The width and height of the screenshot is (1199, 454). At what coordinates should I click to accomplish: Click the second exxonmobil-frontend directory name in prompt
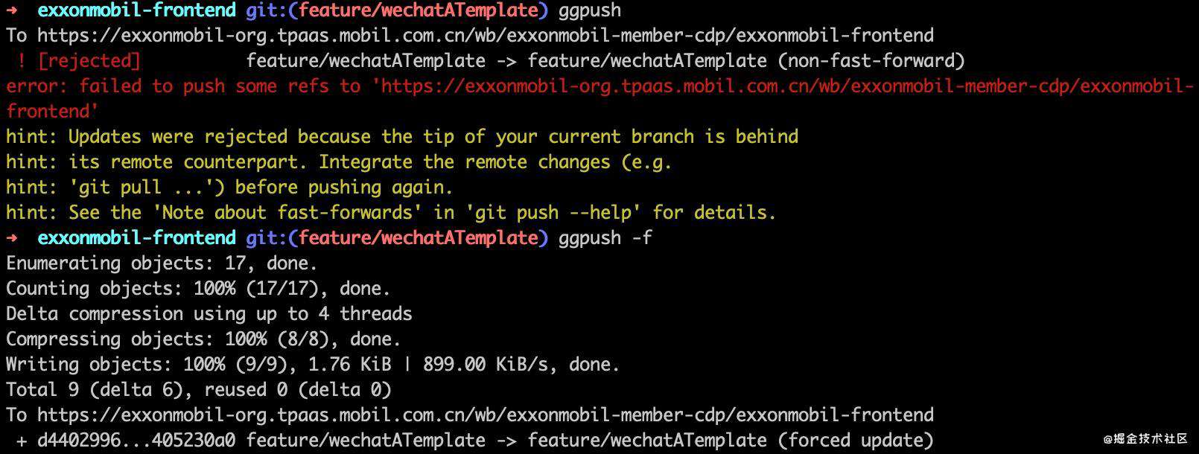click(137, 238)
